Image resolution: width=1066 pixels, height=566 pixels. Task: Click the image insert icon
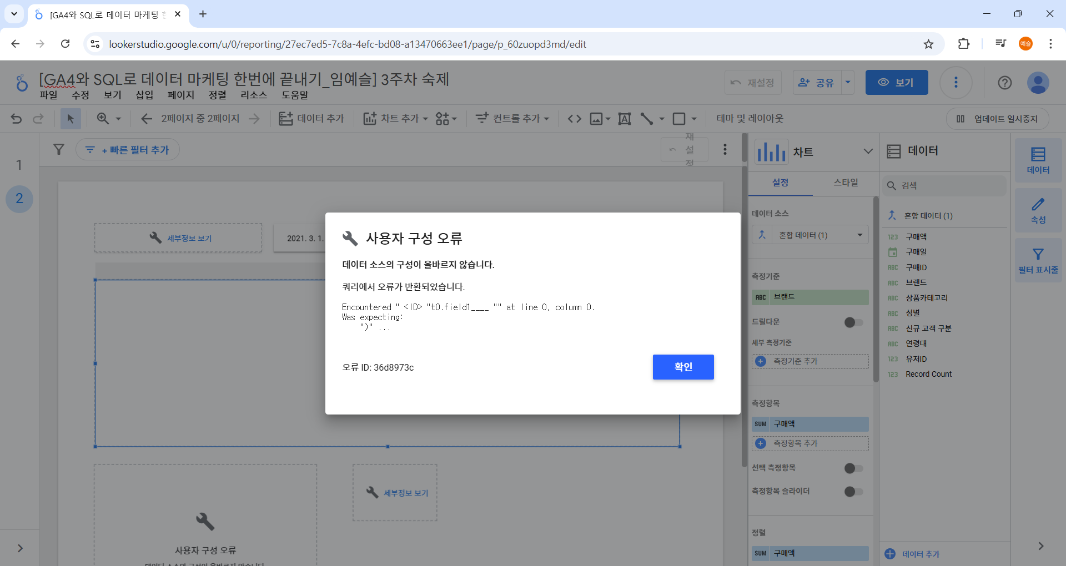[x=596, y=118]
